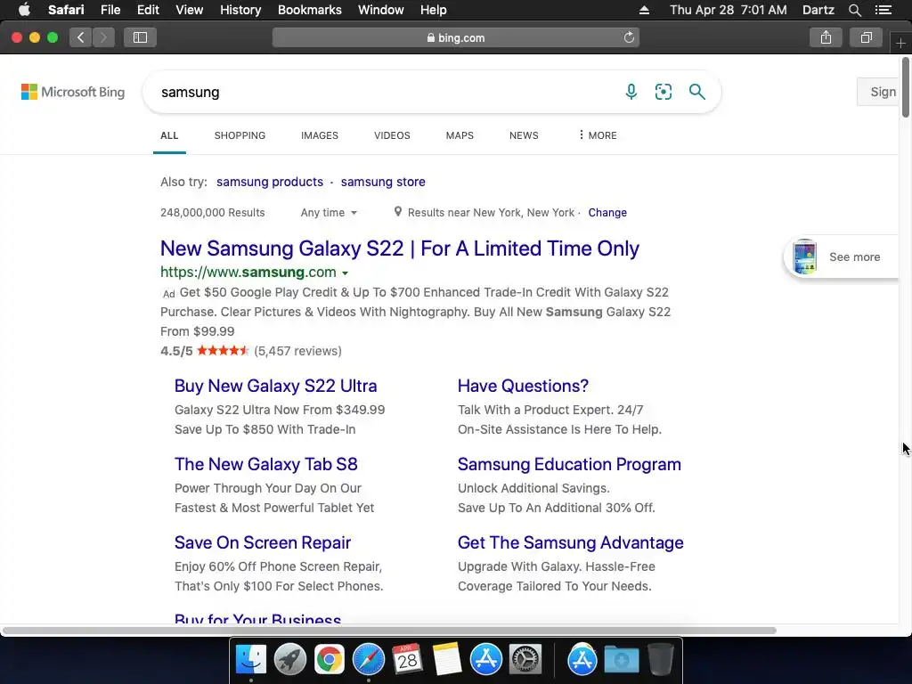Open New Samsung Galaxy S22 ad link
The width and height of the screenshot is (912, 684).
click(400, 248)
